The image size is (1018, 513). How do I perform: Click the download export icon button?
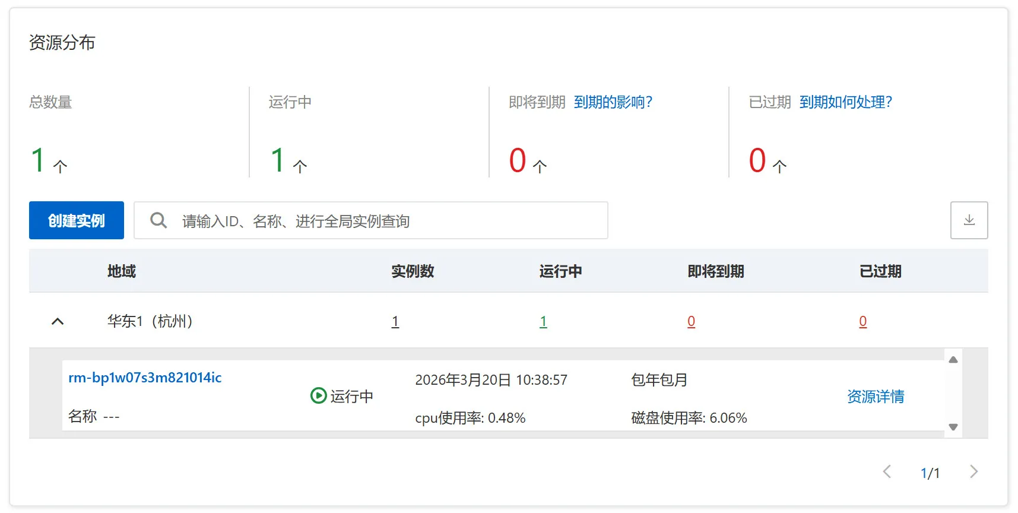tap(969, 220)
